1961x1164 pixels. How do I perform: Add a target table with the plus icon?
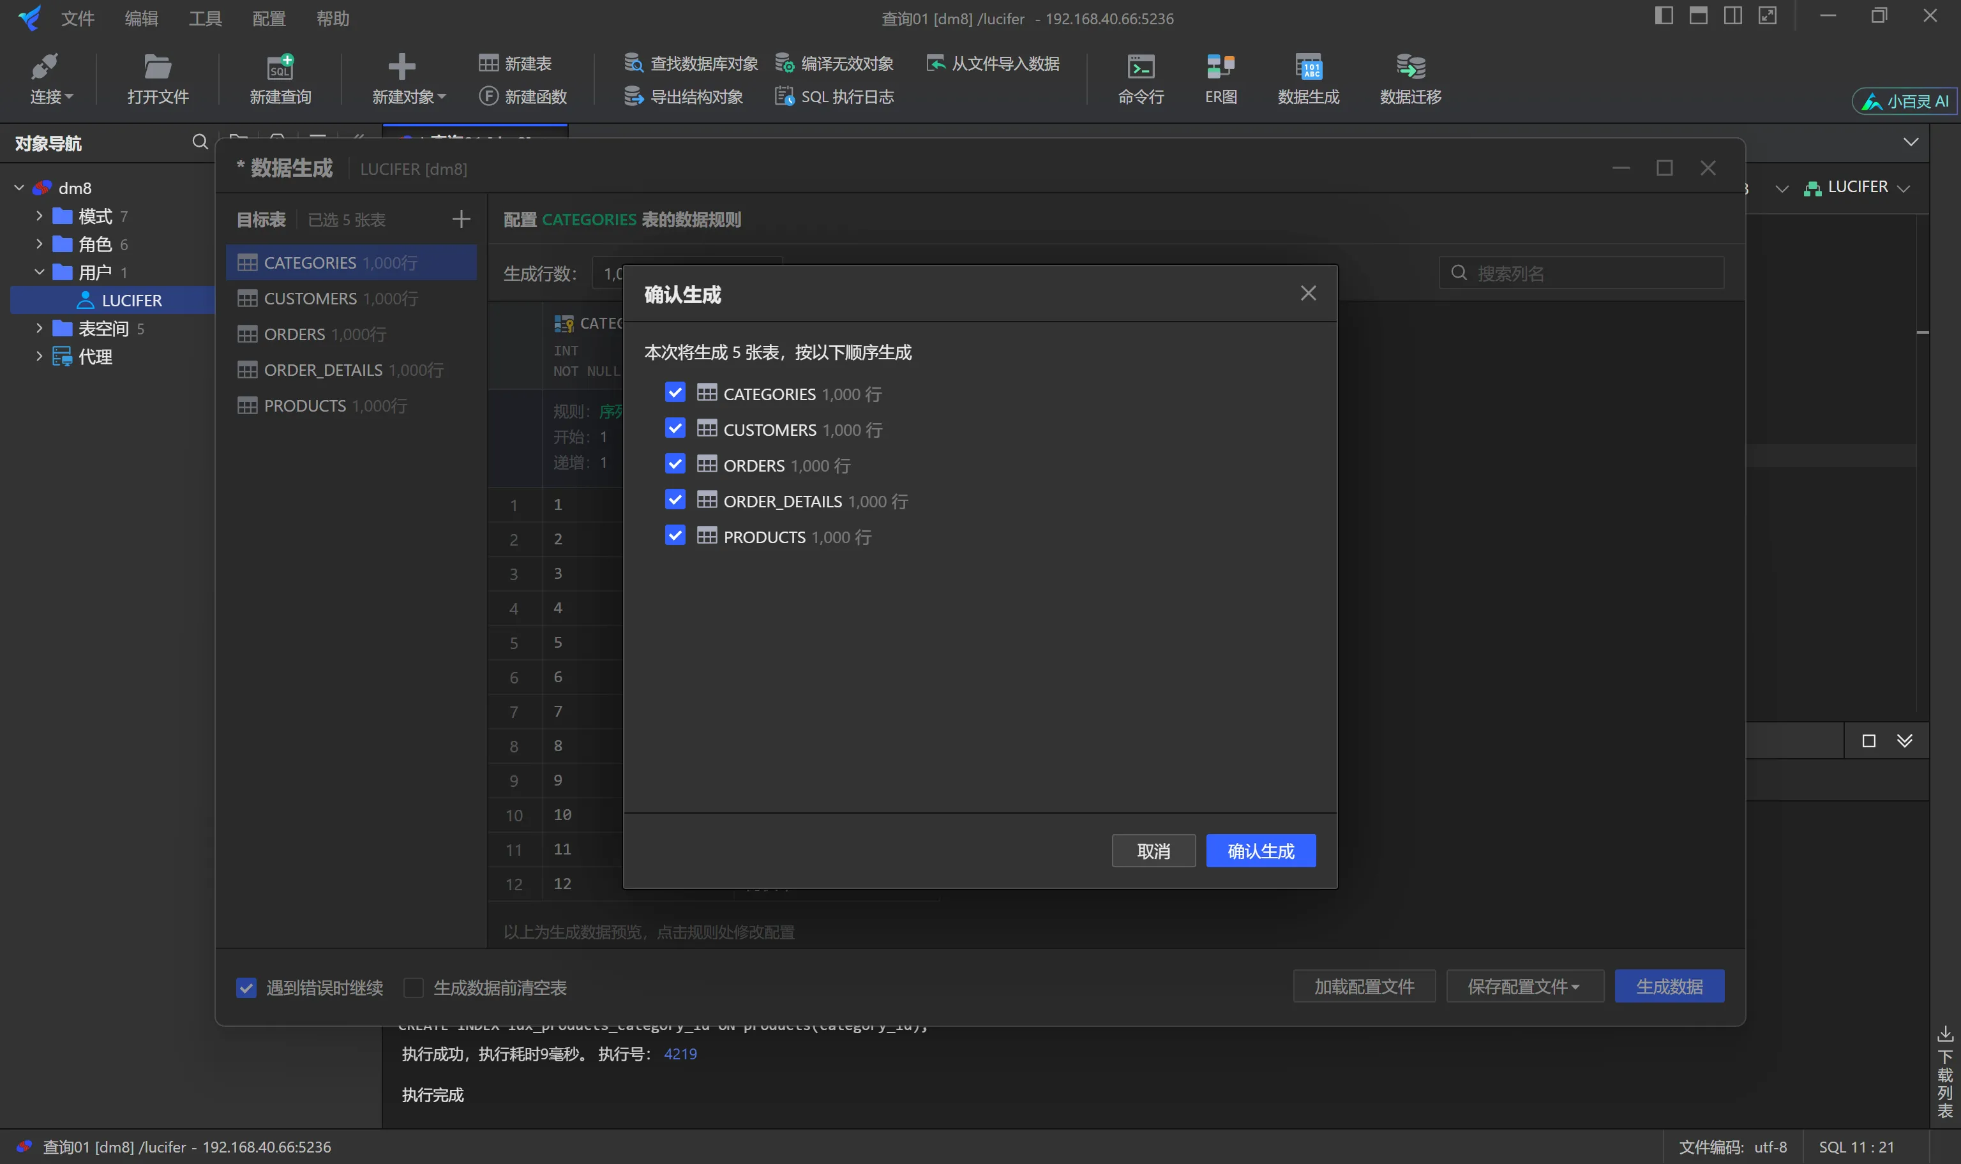pos(462,220)
